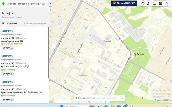
Task: Open the map layers switcher
Action: pyautogui.click(x=167, y=3)
